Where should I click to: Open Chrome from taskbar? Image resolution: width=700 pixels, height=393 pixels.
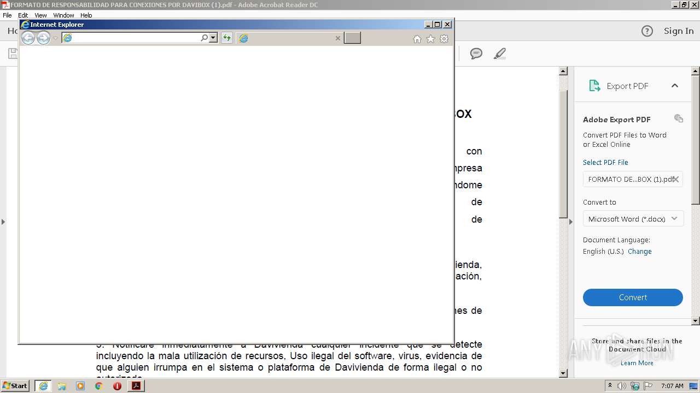pyautogui.click(x=99, y=386)
